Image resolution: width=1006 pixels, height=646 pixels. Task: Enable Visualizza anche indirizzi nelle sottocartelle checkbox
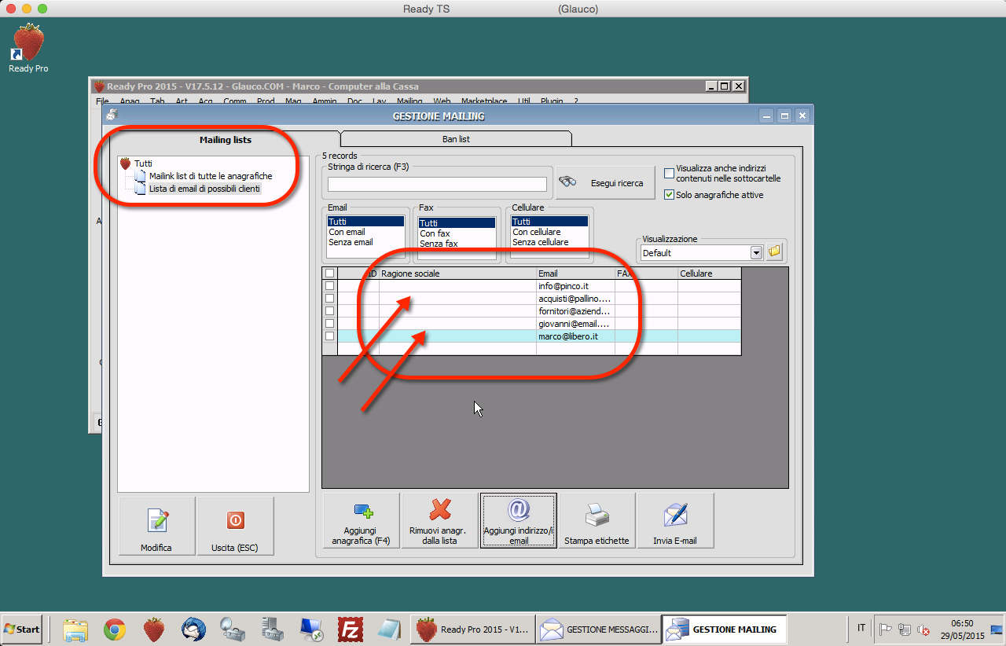point(670,174)
